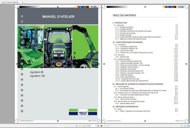Open entry 10.1 - Transmission

[120, 45]
